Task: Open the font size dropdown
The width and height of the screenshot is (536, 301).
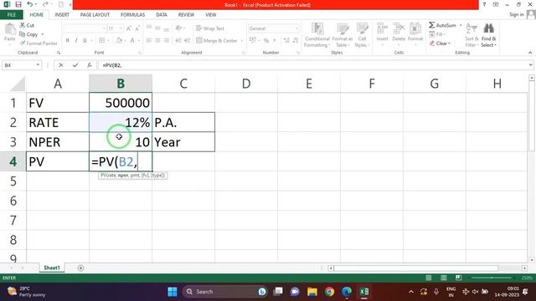Action: click(121, 28)
